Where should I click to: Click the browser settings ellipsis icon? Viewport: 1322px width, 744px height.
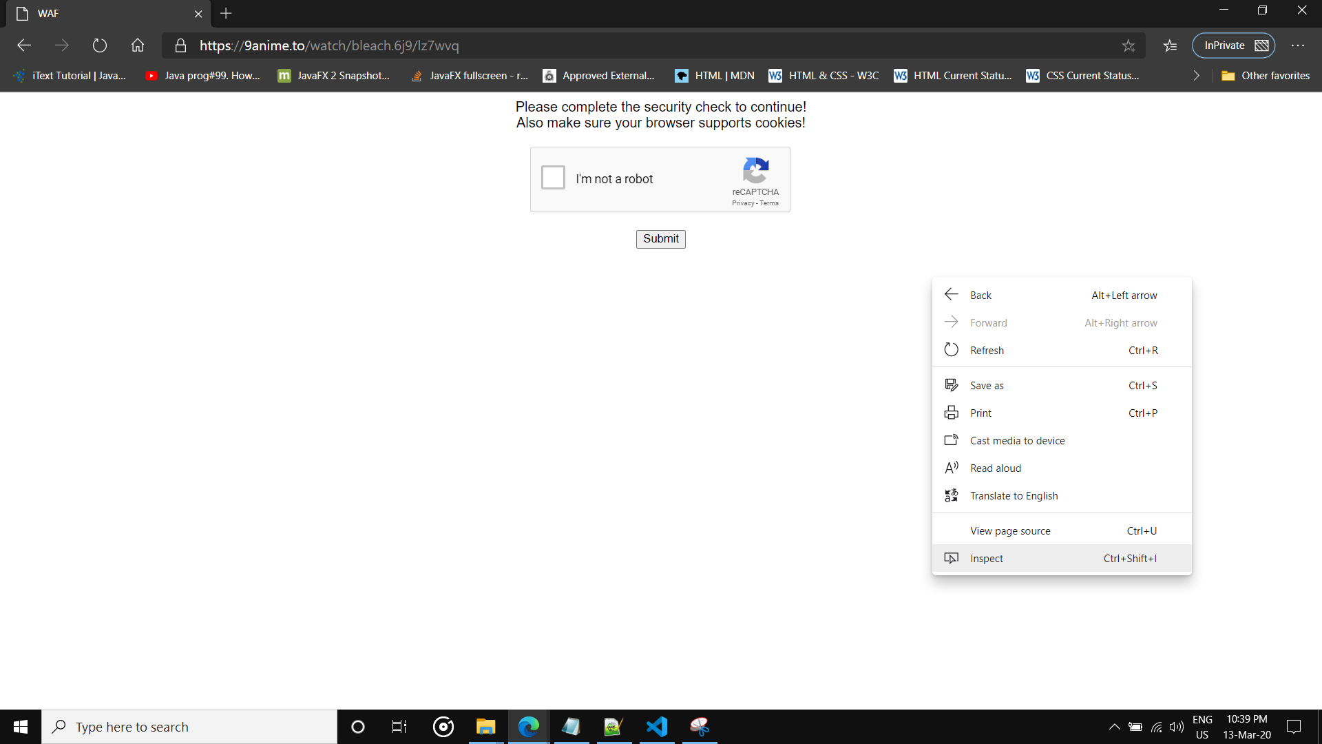pos(1297,45)
